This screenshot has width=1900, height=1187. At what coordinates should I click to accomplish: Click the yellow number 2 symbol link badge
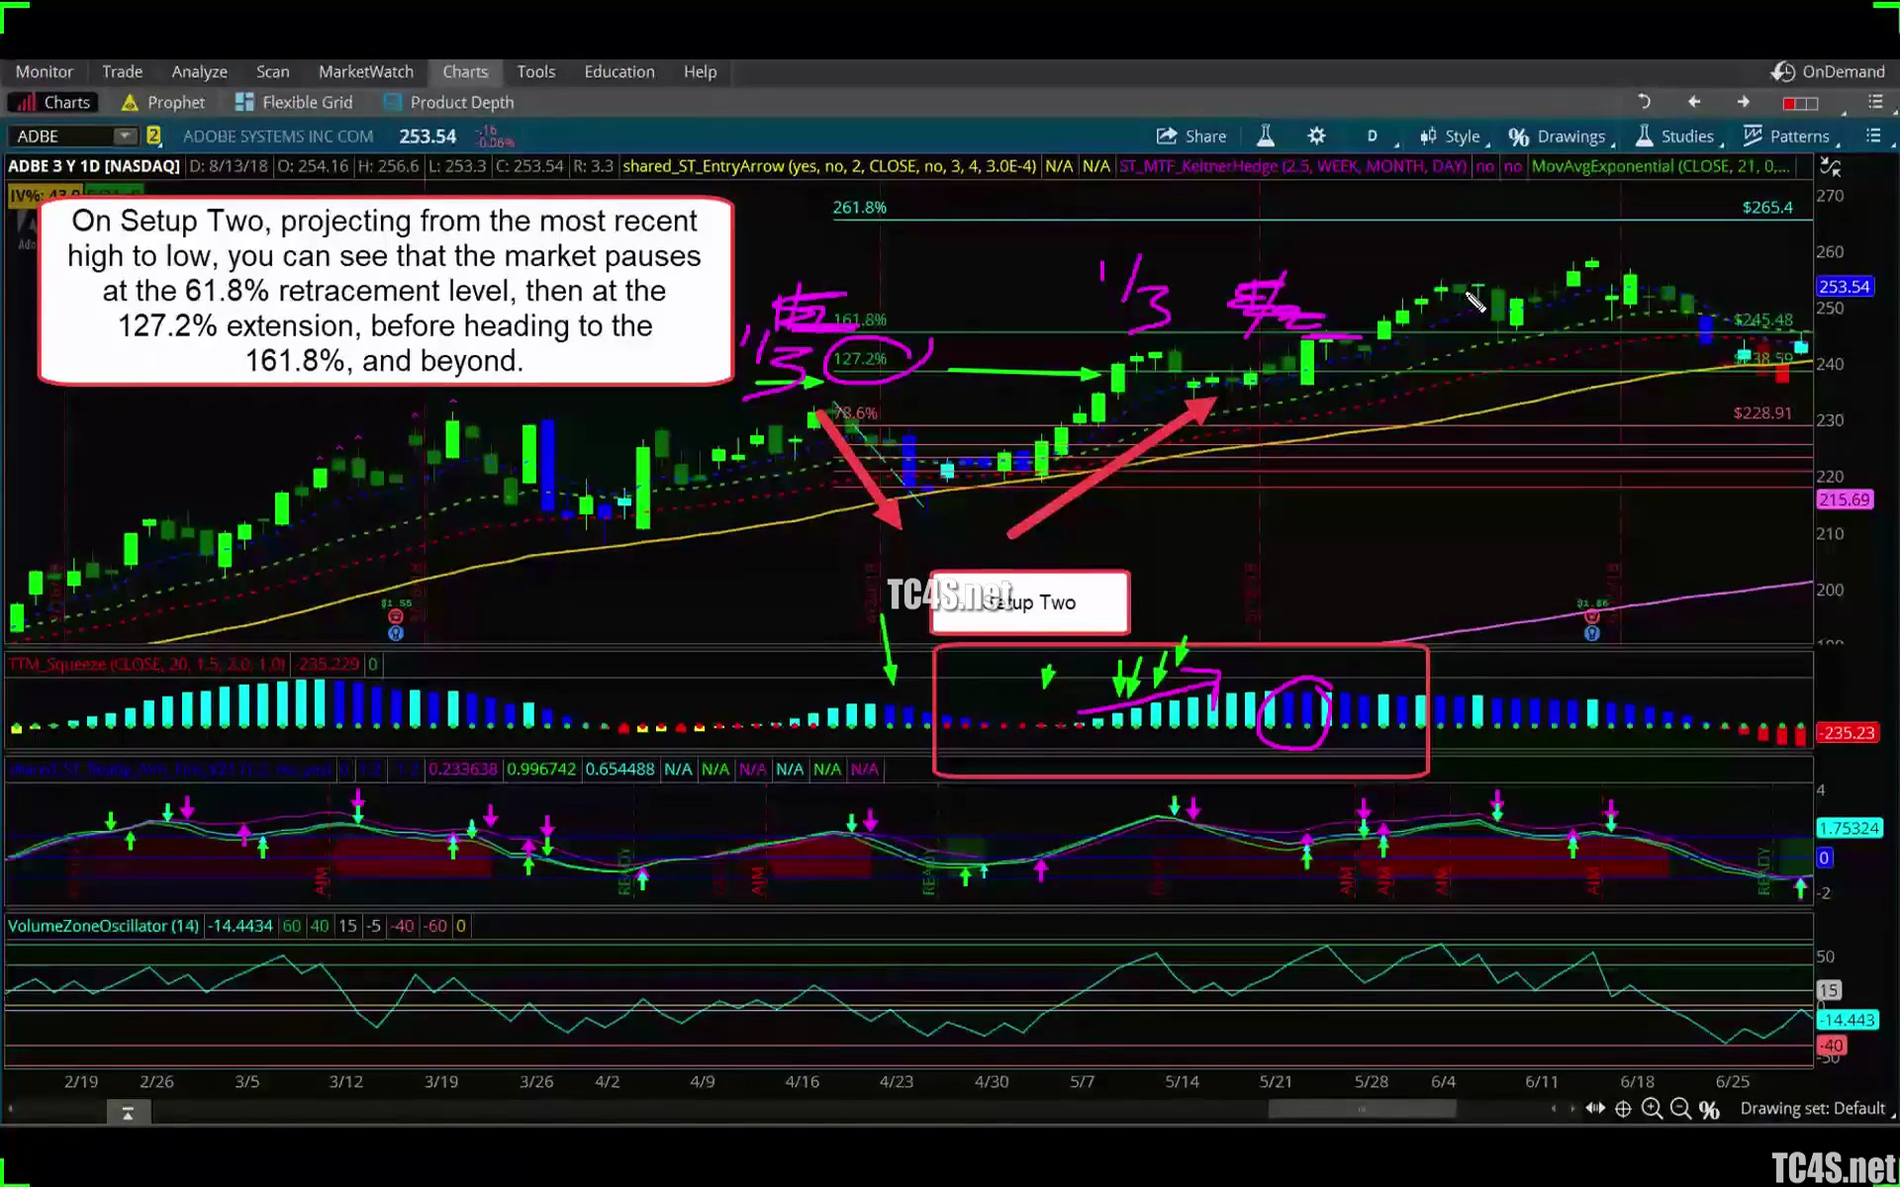pos(153,136)
